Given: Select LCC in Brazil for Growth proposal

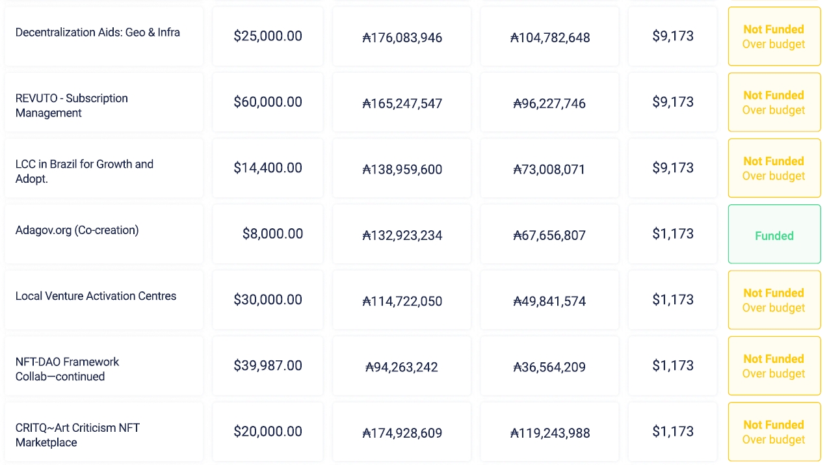Looking at the screenshot, I should point(85,171).
